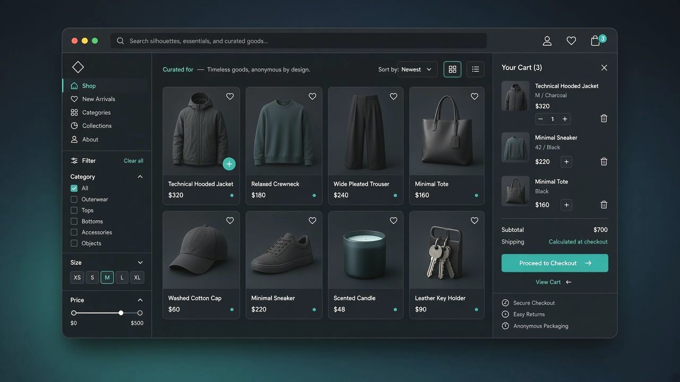
Task: Open the Sort by Newest dropdown
Action: coord(418,70)
